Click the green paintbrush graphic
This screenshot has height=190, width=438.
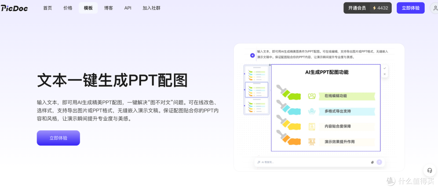289,93
